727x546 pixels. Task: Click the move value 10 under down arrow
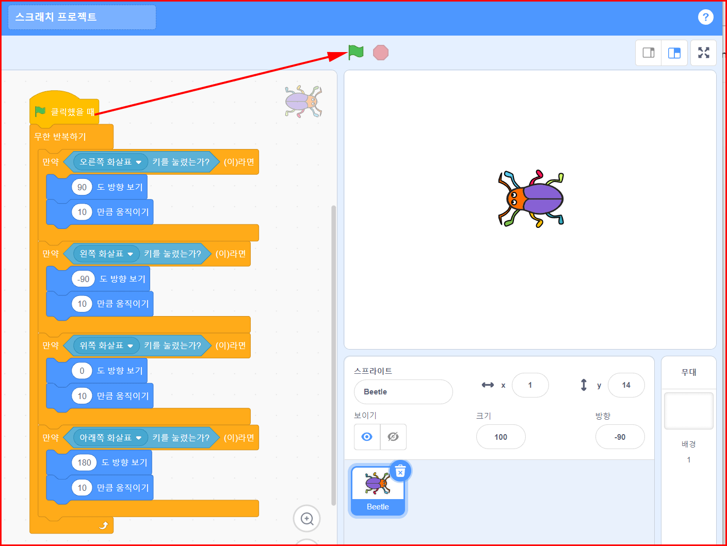tap(82, 488)
